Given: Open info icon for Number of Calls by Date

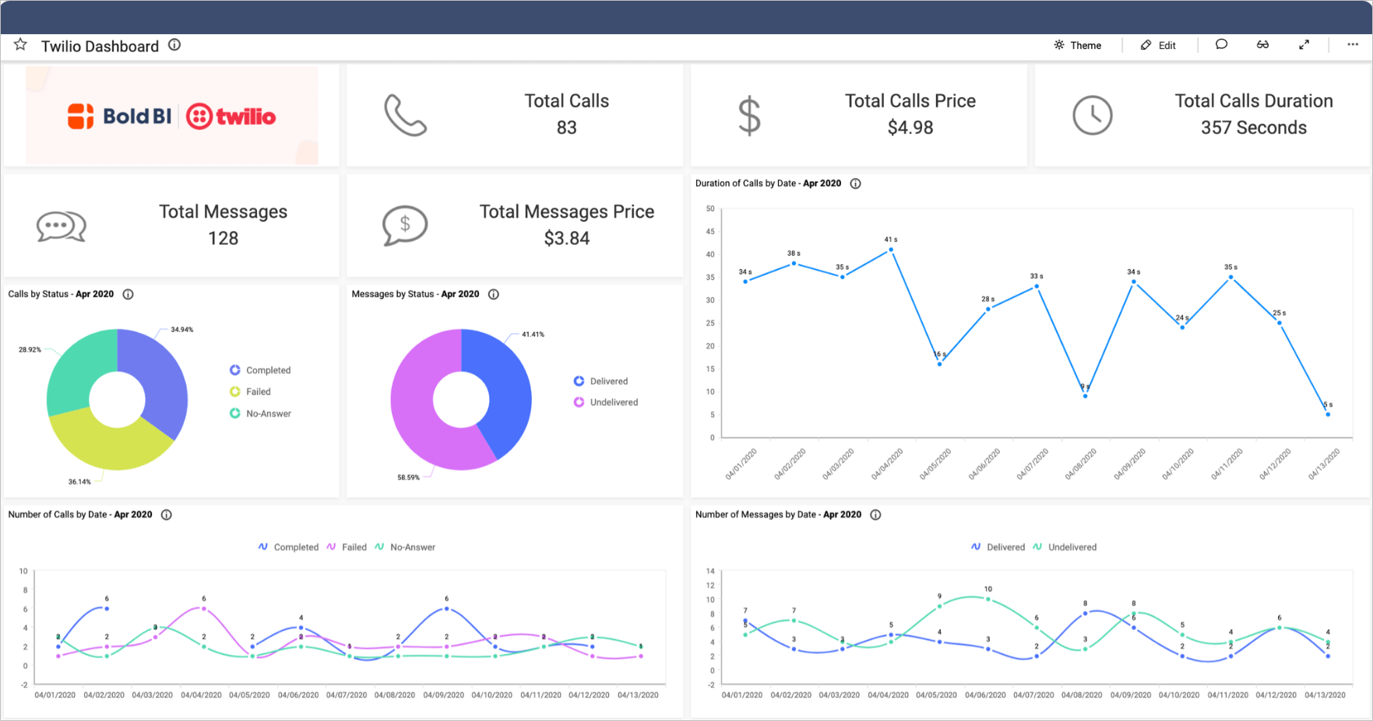Looking at the screenshot, I should 167,515.
